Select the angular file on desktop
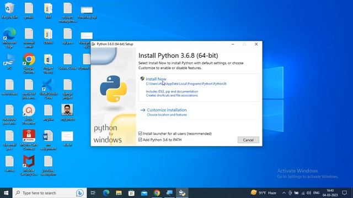353x198 pixels. (48, 113)
